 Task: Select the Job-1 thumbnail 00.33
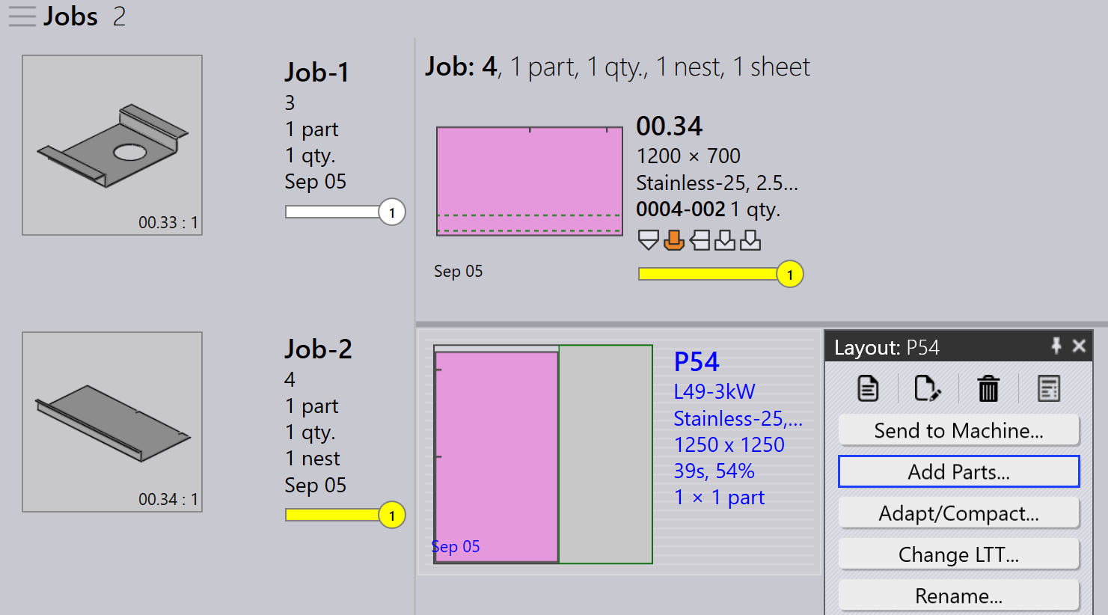(x=112, y=145)
